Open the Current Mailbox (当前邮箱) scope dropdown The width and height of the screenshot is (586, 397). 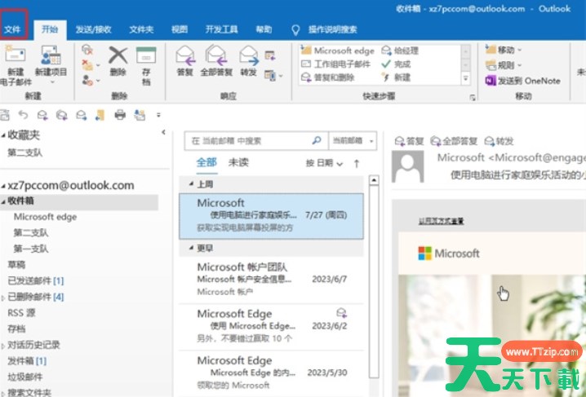pyautogui.click(x=350, y=140)
